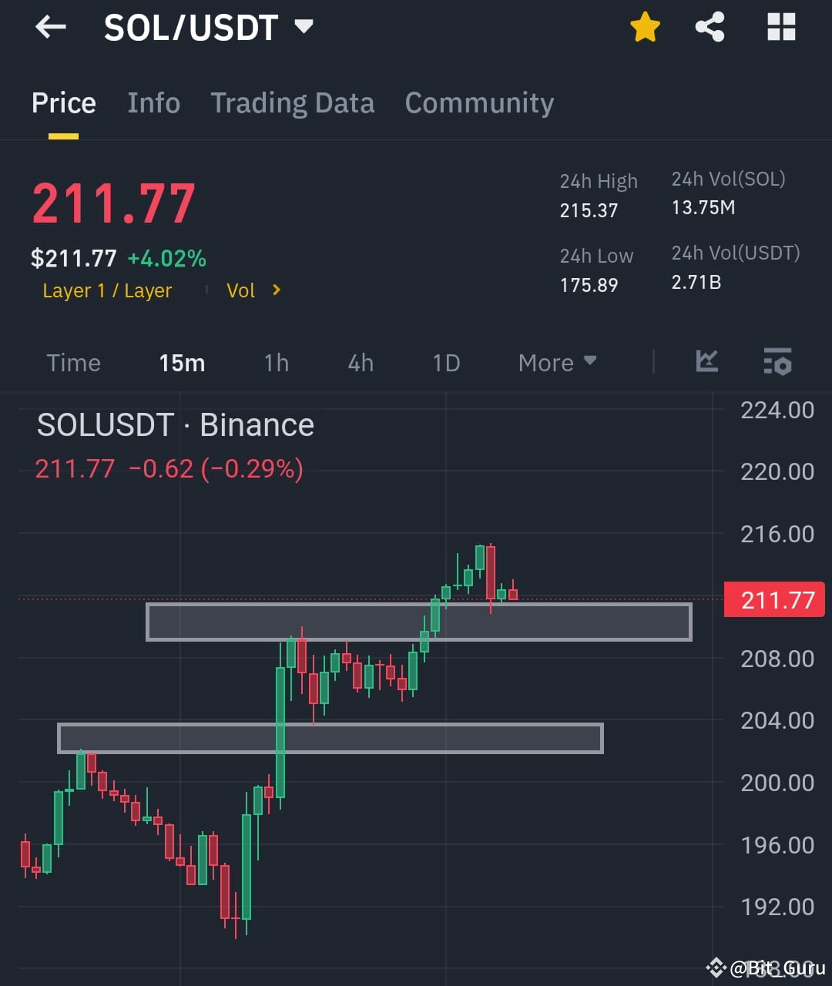Select the line chart view icon
The image size is (832, 986).
tap(706, 362)
